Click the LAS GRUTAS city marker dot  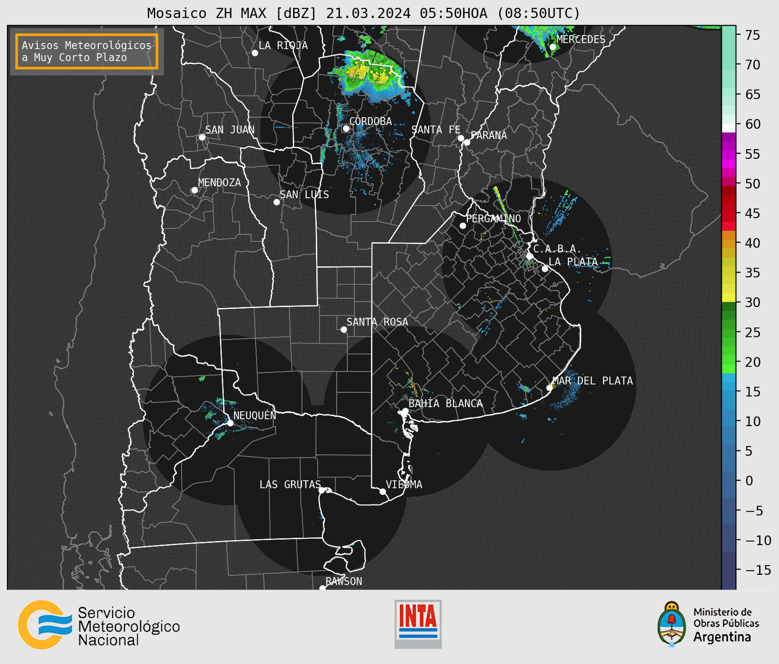pyautogui.click(x=322, y=490)
